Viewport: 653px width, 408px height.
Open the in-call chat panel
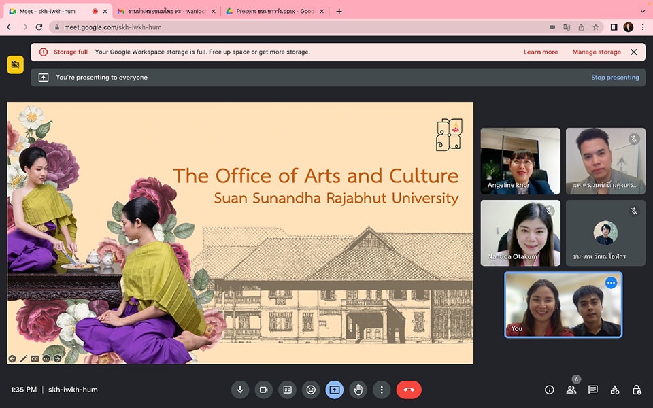point(593,390)
